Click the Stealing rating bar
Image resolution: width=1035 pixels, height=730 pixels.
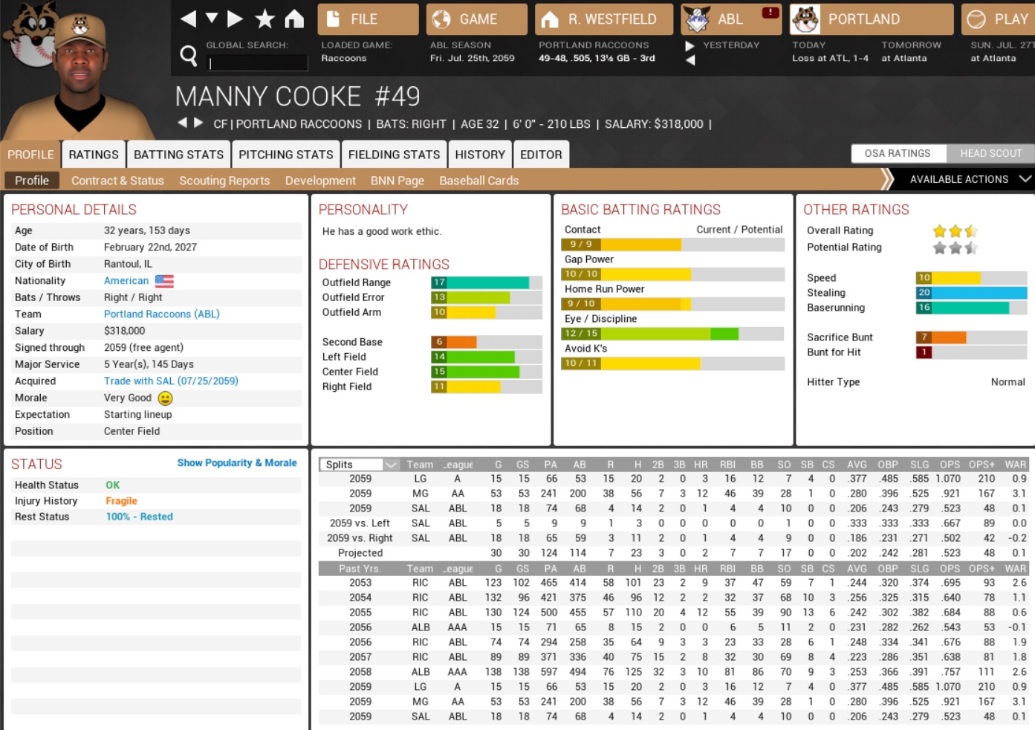(x=971, y=293)
